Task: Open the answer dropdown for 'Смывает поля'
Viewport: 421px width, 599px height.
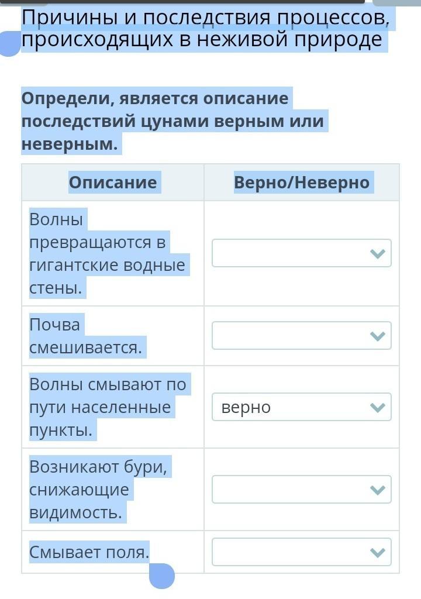Action: click(x=301, y=552)
